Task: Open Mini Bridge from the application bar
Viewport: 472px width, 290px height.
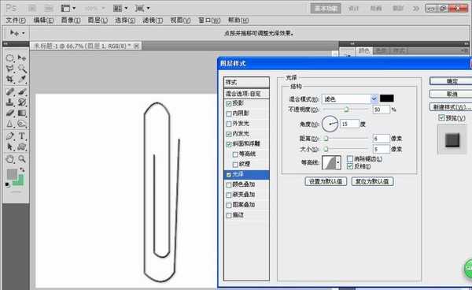Action: tap(49, 8)
